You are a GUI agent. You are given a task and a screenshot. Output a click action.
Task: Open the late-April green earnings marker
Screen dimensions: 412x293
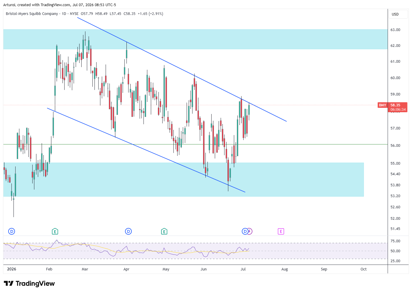coord(164,231)
